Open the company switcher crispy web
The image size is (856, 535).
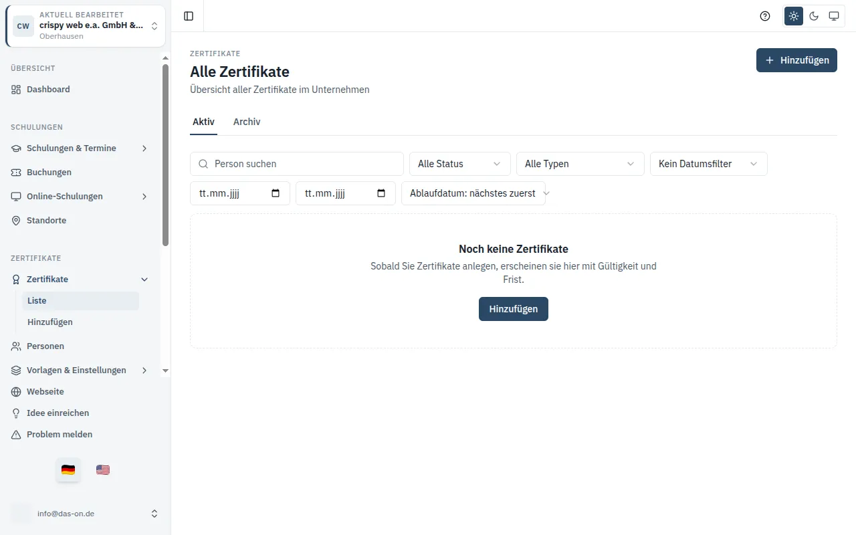tap(86, 26)
